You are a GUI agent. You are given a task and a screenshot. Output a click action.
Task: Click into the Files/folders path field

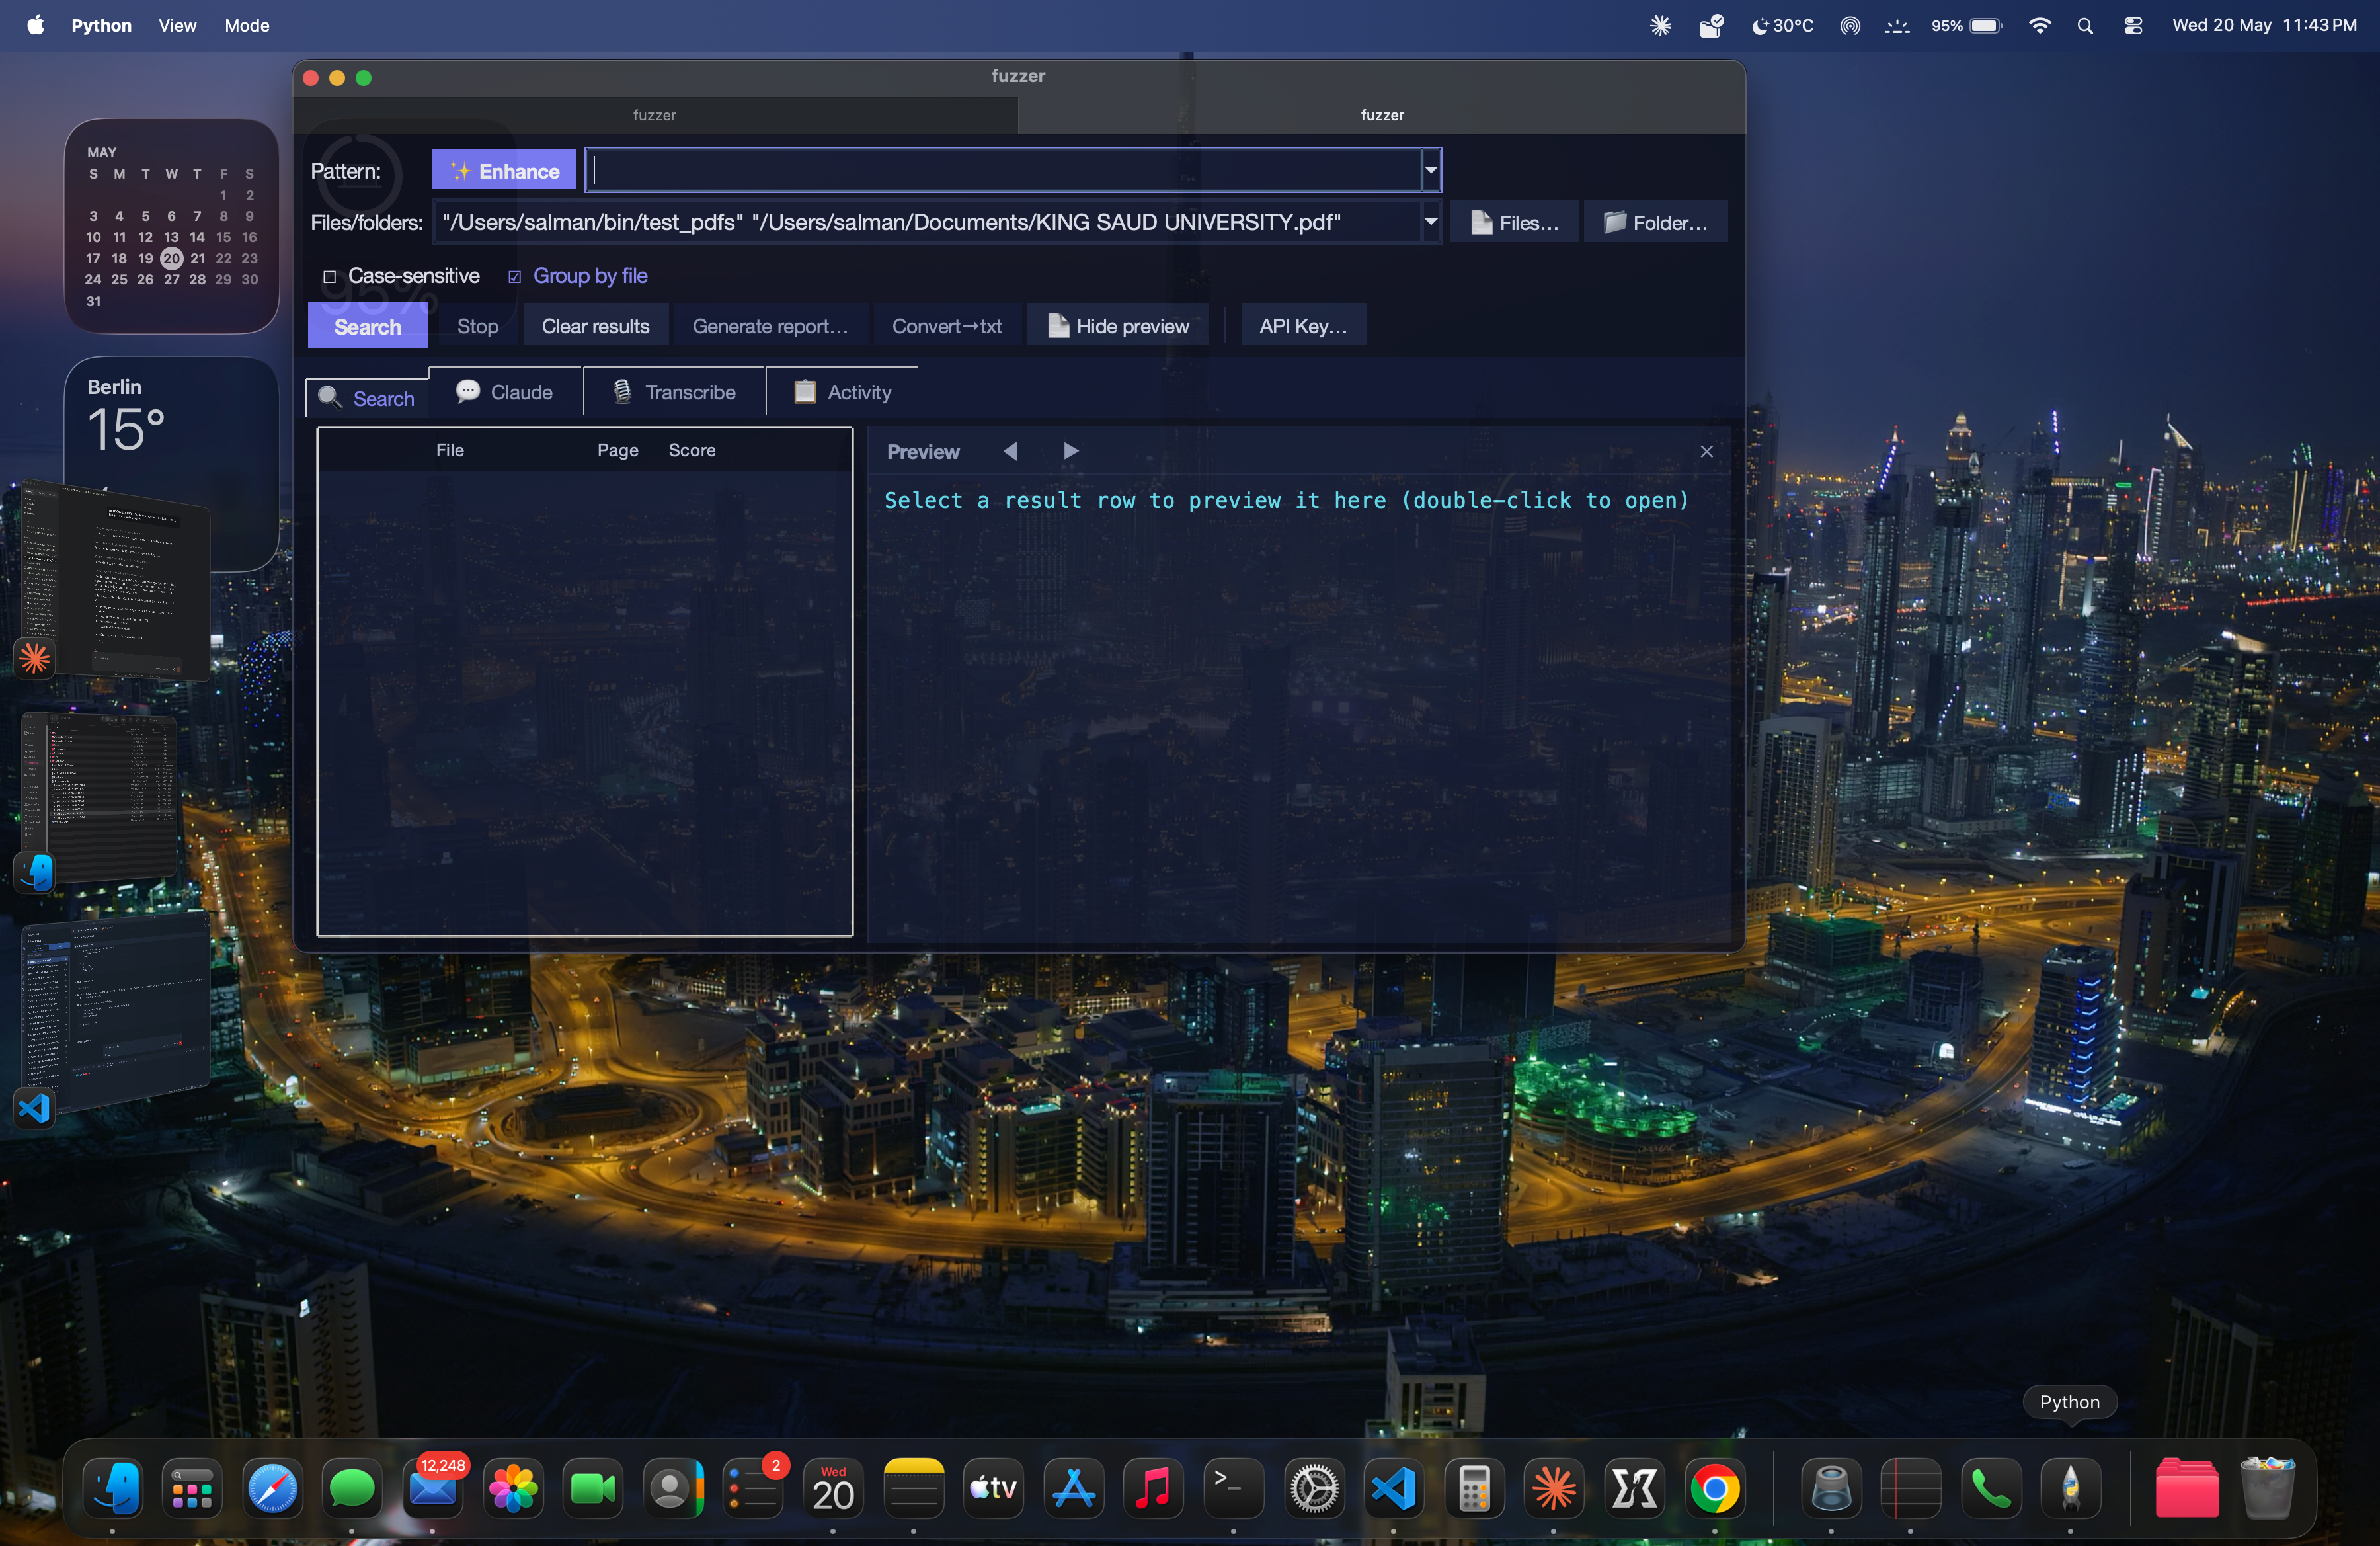tap(927, 222)
